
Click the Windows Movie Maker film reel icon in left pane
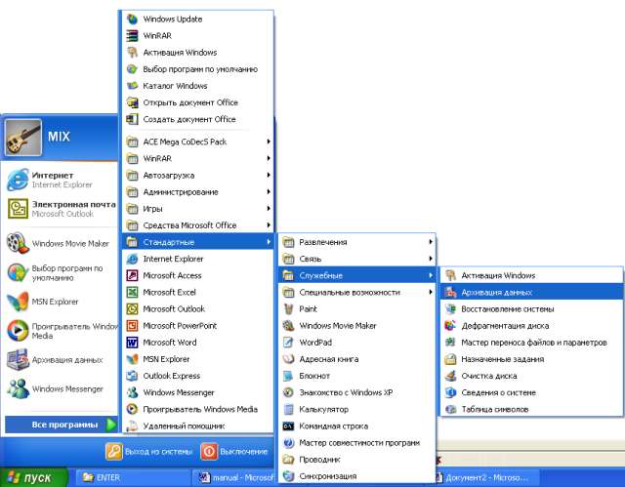coord(18,243)
